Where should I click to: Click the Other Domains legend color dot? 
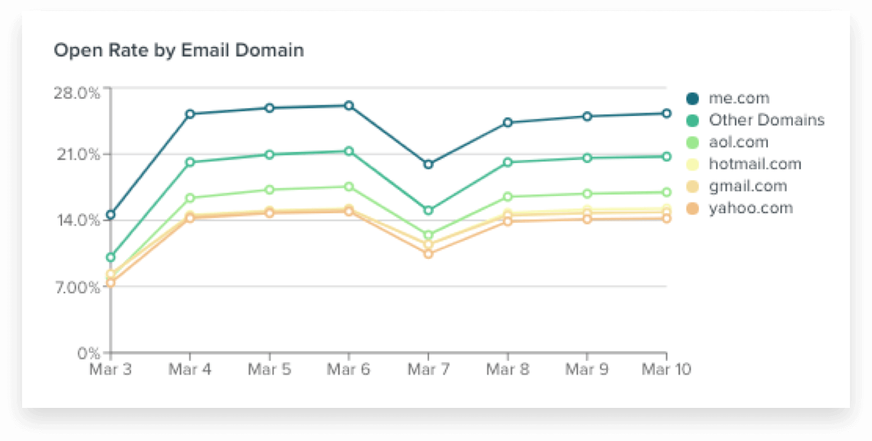pyautogui.click(x=694, y=121)
